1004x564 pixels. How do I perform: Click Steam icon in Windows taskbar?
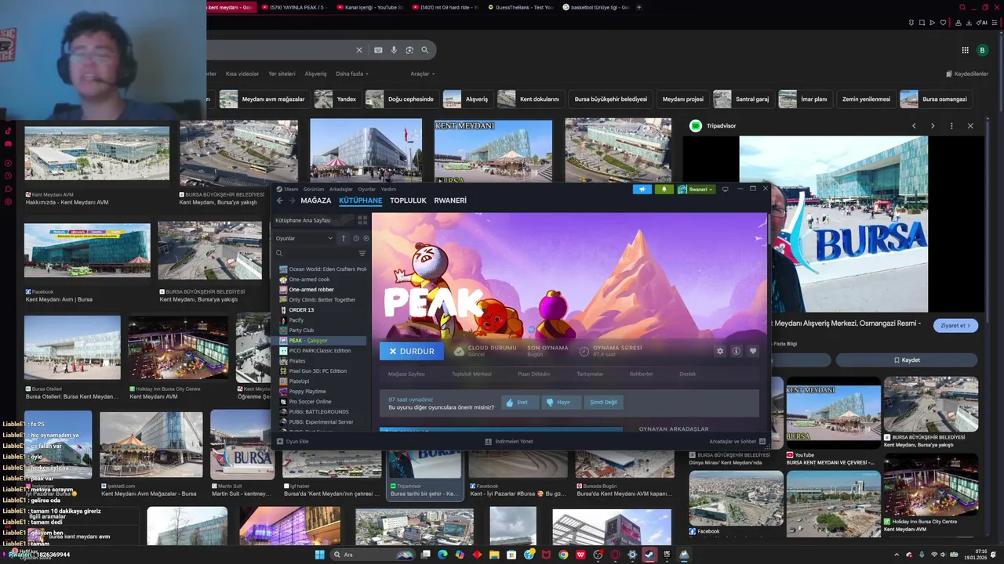(x=649, y=555)
